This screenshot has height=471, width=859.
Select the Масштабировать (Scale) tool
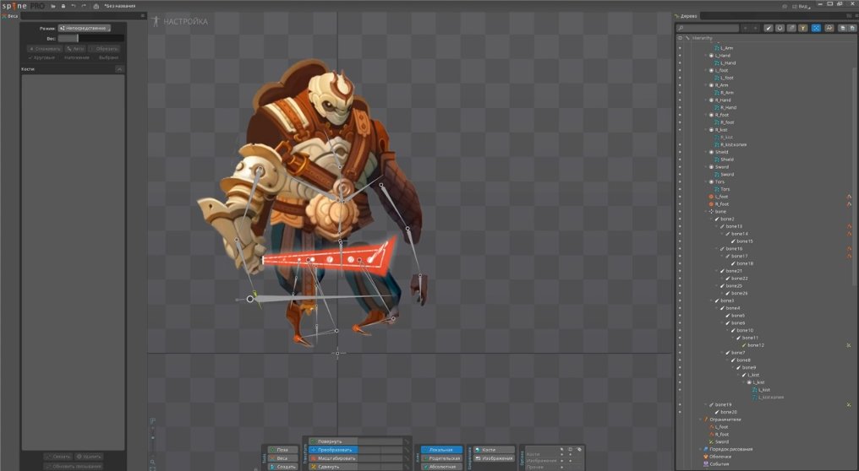point(333,458)
